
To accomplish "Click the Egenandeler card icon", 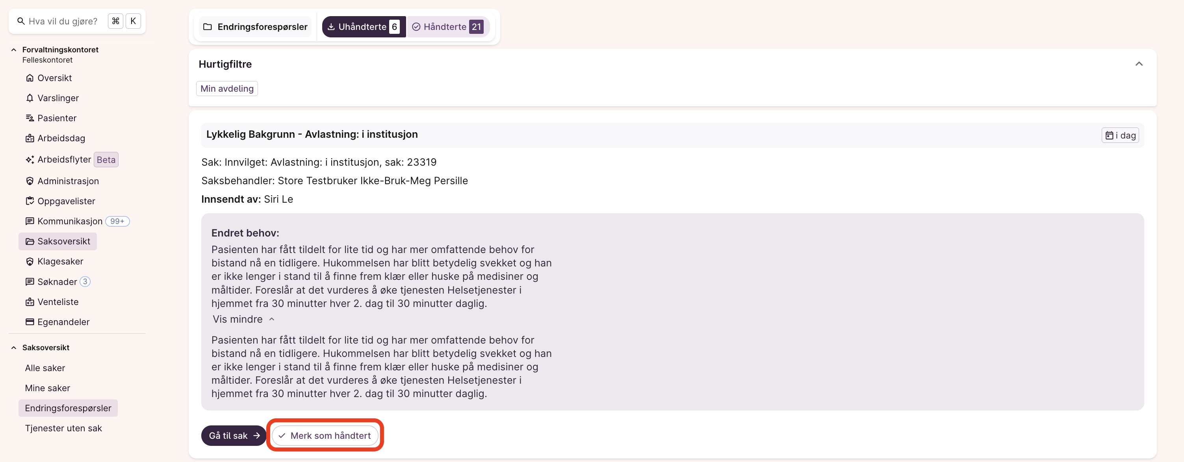I will 30,322.
